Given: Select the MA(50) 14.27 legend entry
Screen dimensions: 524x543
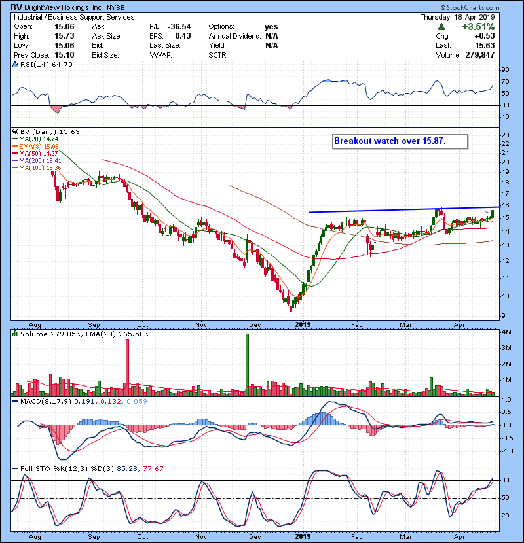Looking at the screenshot, I should [36, 153].
